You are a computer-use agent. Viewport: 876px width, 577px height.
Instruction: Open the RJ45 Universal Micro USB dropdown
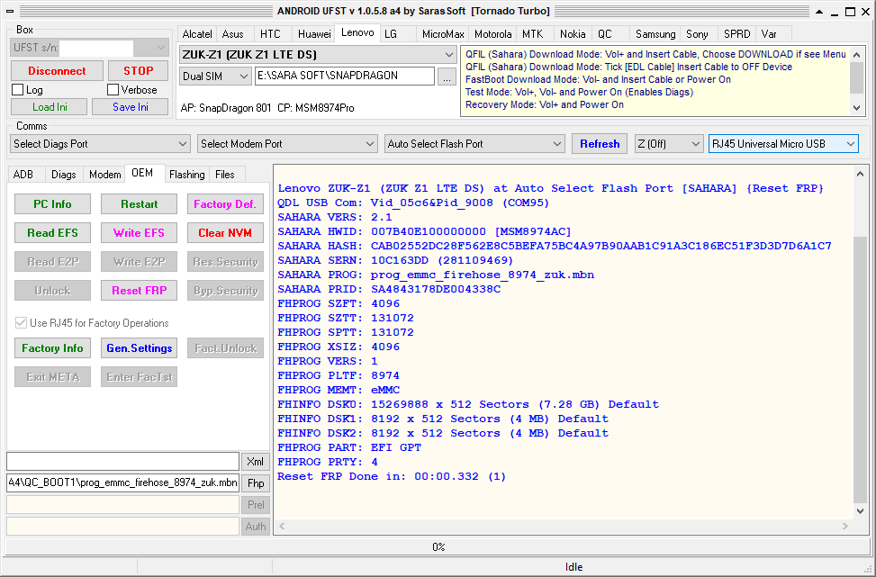pos(783,143)
